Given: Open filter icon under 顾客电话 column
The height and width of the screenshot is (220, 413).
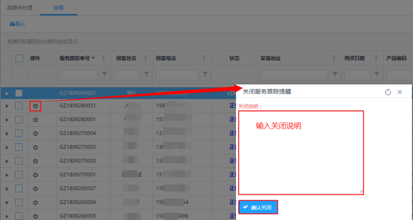Looking at the screenshot, I should [205, 74].
